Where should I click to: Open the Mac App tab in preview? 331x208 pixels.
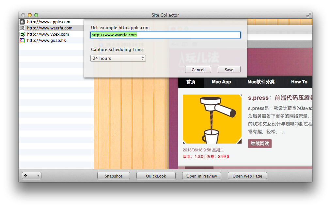[x=221, y=82]
